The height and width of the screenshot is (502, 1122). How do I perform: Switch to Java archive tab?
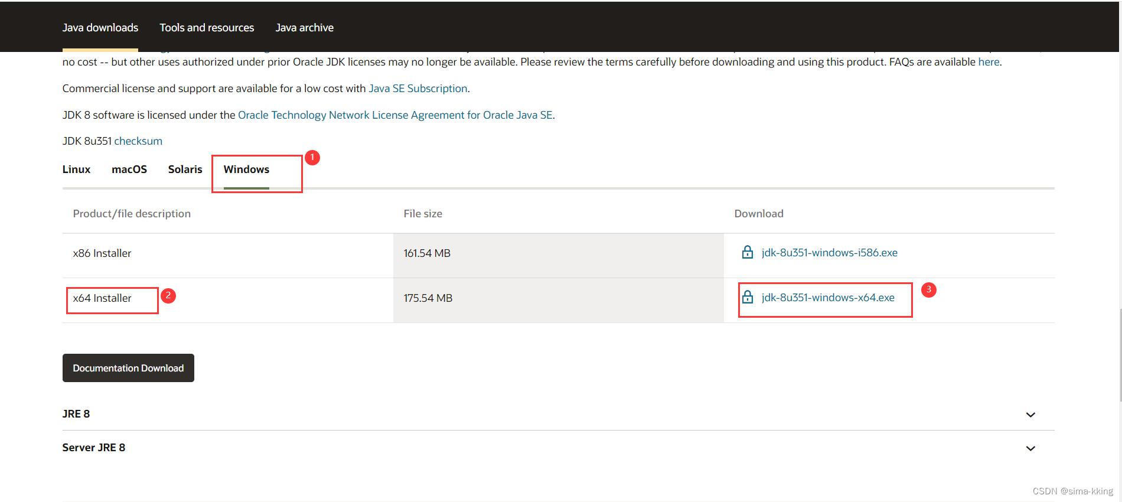point(305,28)
